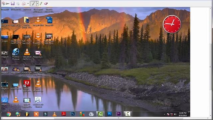Click the Photoshop icon beside Premiere Pro
Viewport: 213px width, 120px height.
(109, 114)
